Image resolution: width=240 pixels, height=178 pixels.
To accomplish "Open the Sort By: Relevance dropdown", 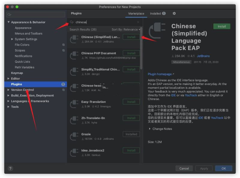I will (126, 29).
